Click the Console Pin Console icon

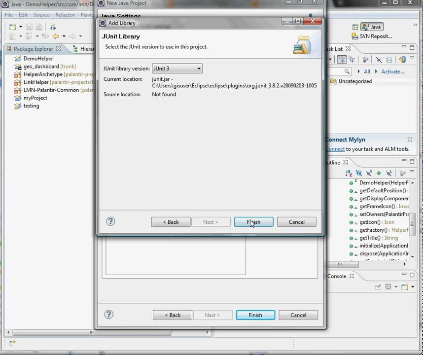coord(378,287)
